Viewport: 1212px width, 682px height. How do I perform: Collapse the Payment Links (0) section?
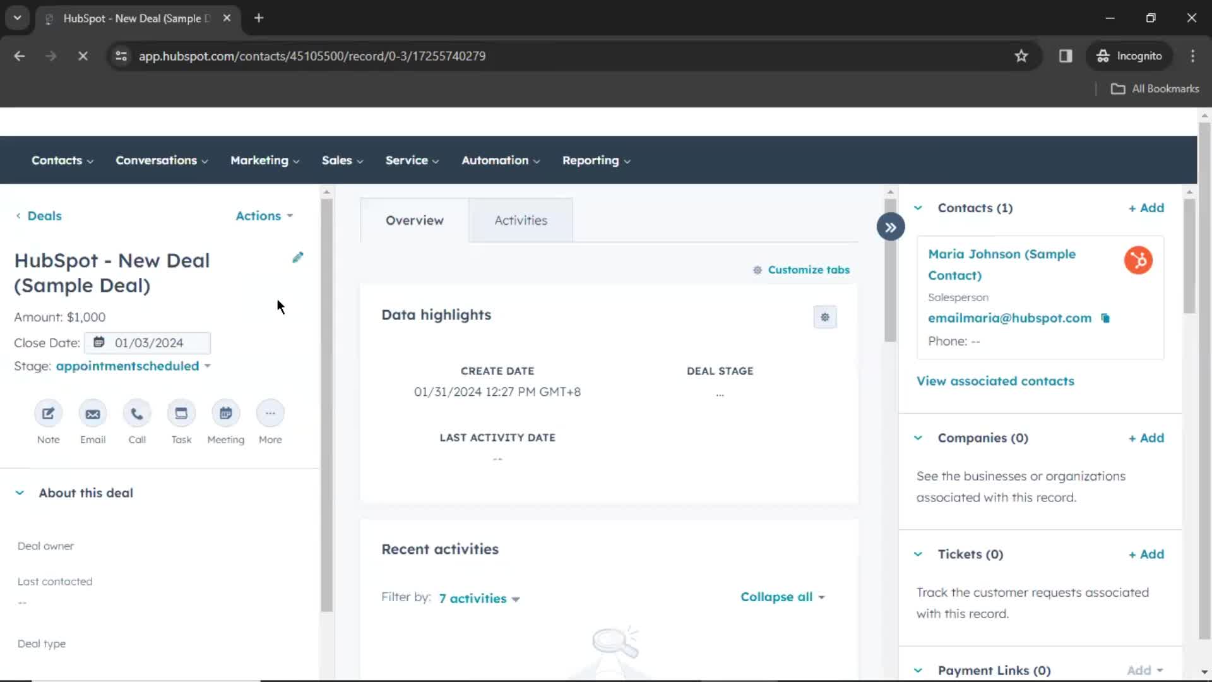point(918,670)
